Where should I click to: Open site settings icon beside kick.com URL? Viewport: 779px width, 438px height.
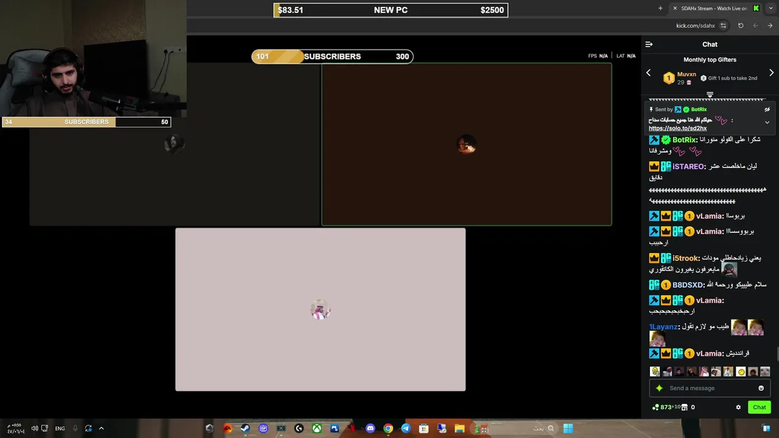pos(723,26)
